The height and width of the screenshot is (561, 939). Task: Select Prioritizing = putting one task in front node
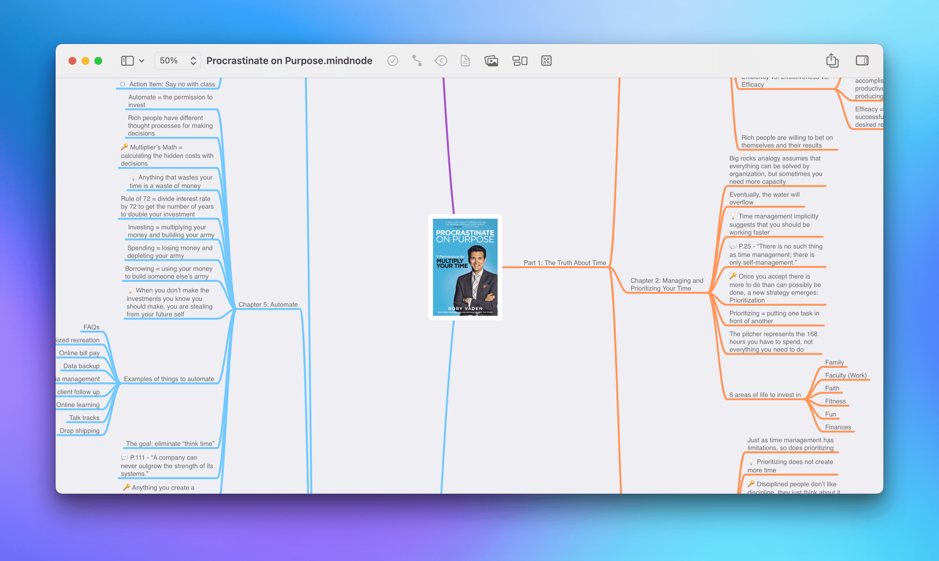pyautogui.click(x=774, y=317)
